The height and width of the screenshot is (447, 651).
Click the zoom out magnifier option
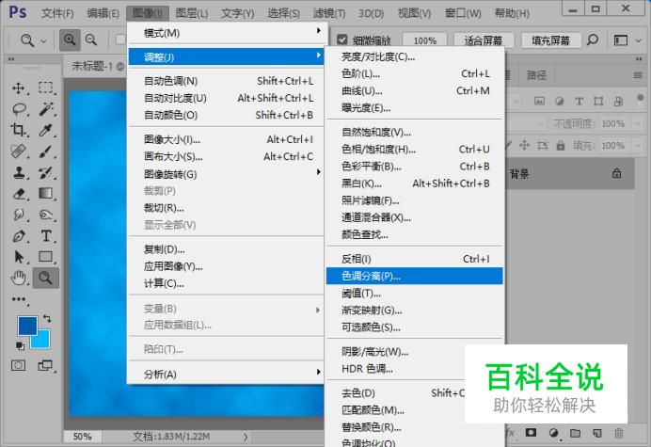[x=91, y=40]
